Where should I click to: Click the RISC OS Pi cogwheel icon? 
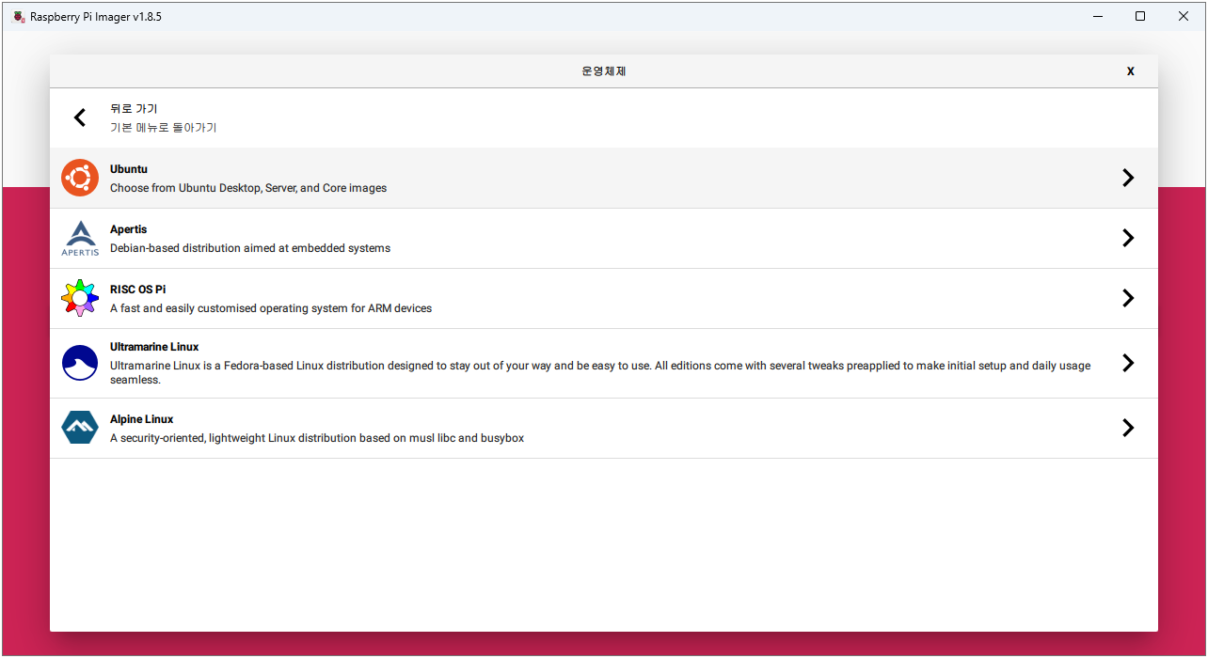click(x=80, y=298)
